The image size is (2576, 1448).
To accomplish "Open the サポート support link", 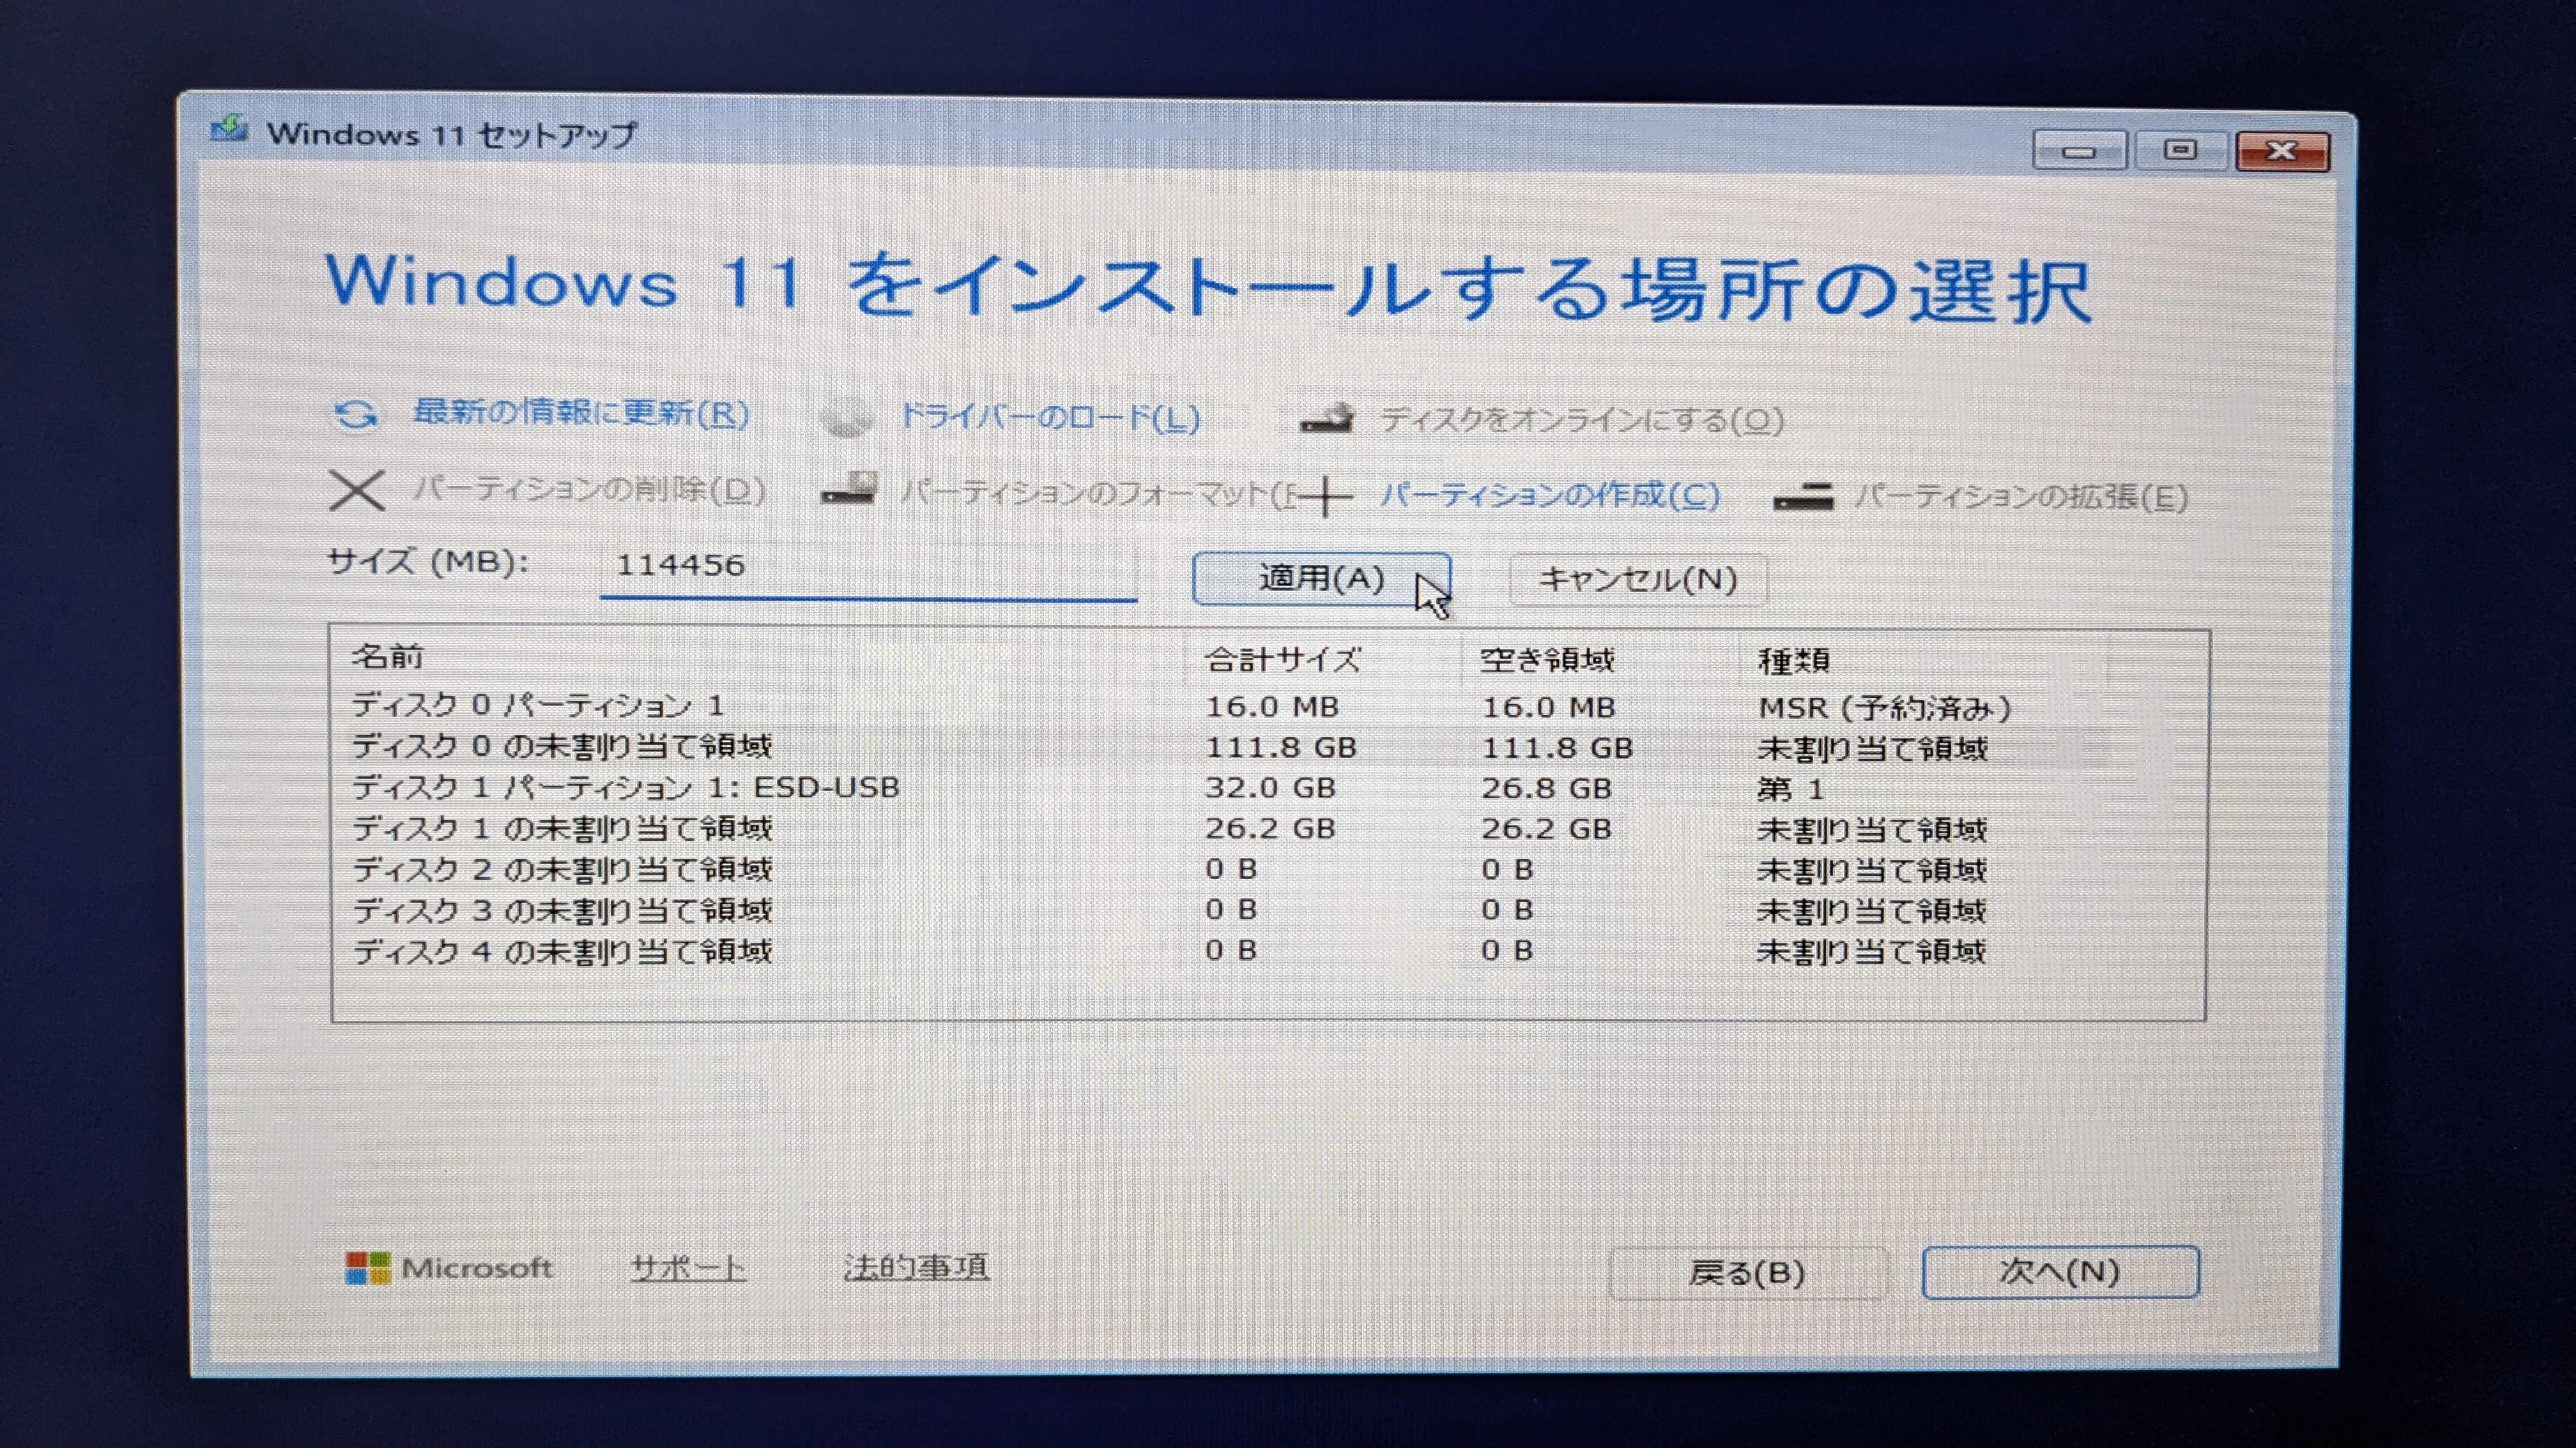I will coord(687,1268).
